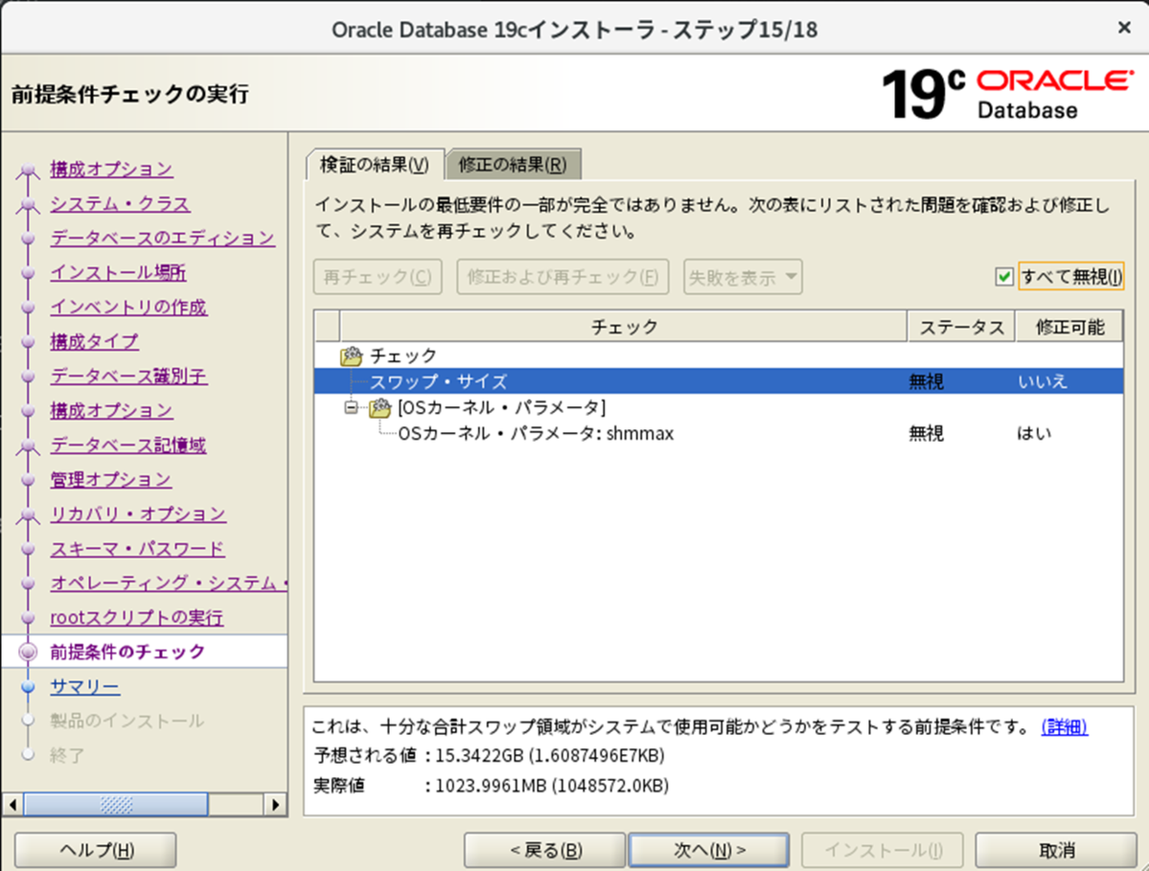Click the completed checkmark icon beside 構成オプション
This screenshot has width=1149, height=871.
[x=30, y=169]
